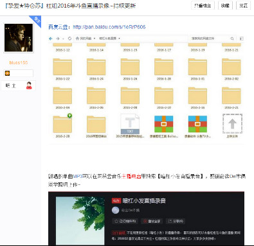Click the 分享 share button in radio card
Image resolution: width=254 pixels, height=246 pixels.
click(x=176, y=221)
